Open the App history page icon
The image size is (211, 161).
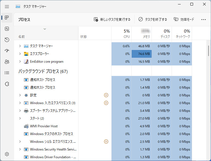[7, 40]
